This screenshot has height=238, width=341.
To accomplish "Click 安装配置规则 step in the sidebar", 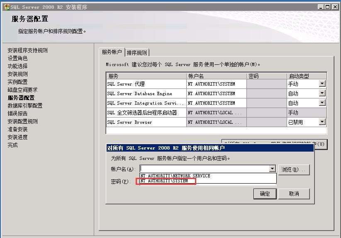I will pos(23,121).
